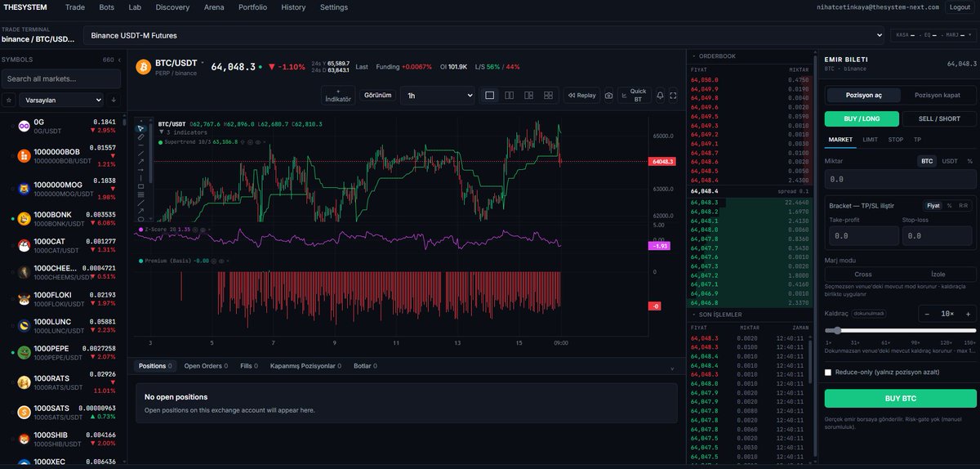980x469 pixels.
Task: Open the Varsayılan sort dropdown
Action: pos(61,100)
